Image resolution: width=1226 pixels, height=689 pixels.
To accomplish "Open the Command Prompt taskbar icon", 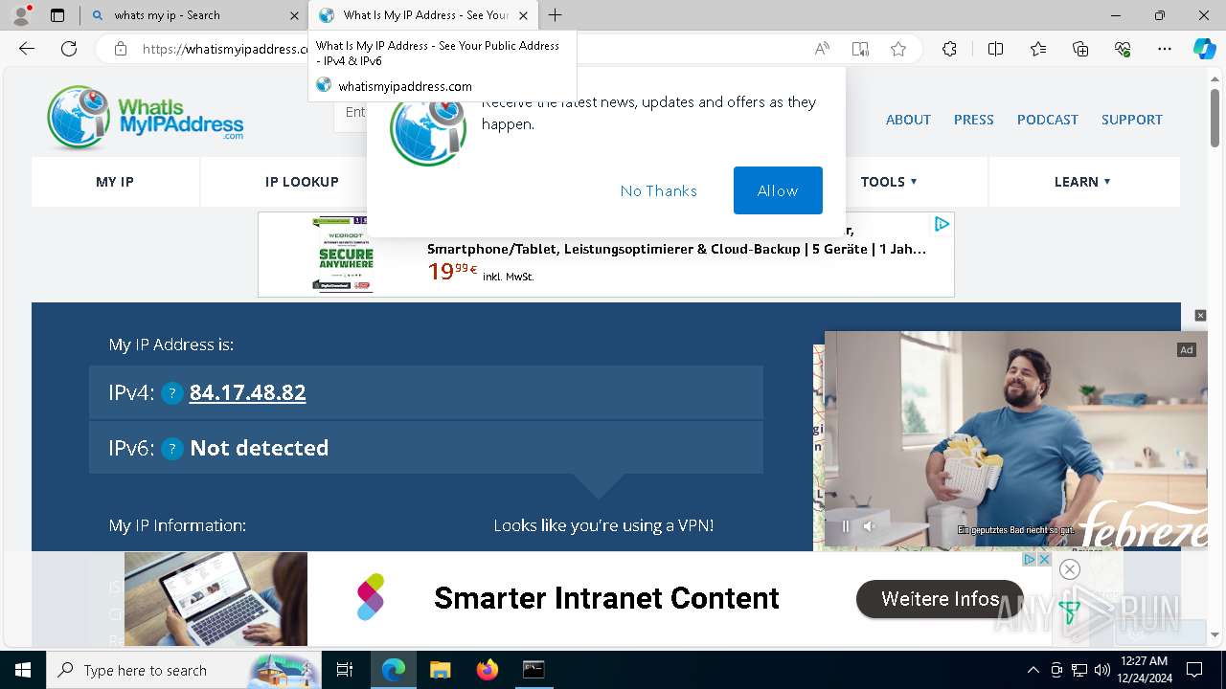I will 534,670.
